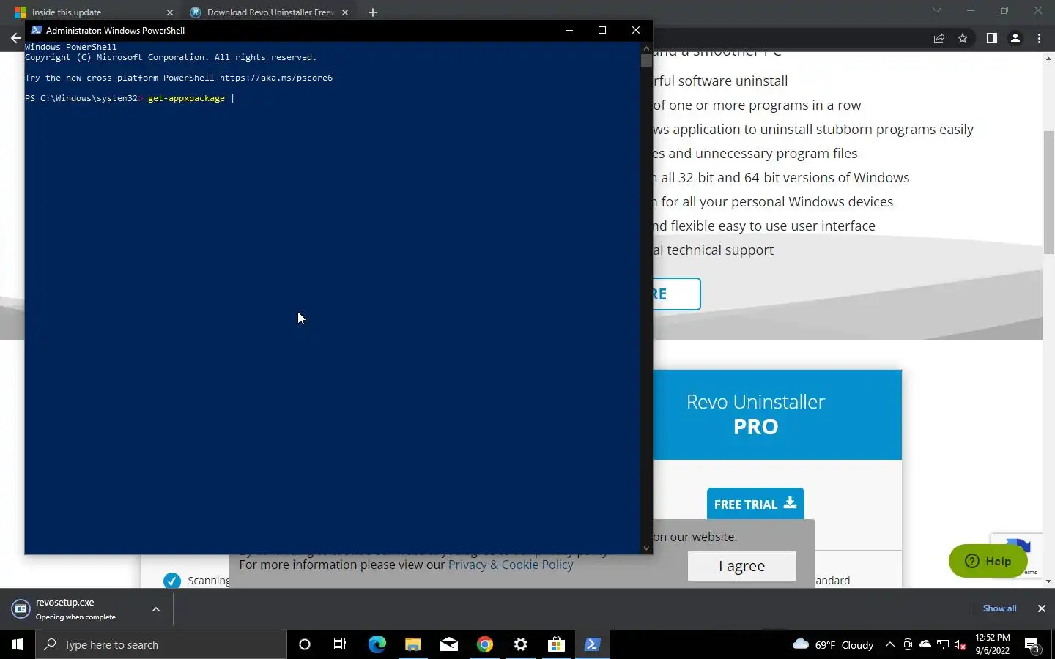
Task: Launch Microsoft Edge from the taskbar
Action: (377, 644)
